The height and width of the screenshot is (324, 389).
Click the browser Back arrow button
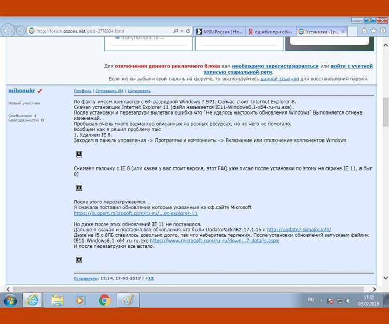click(8, 31)
